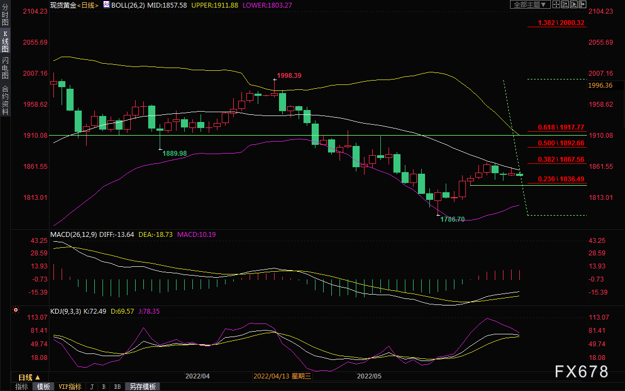Toggle the B template button

pyautogui.click(x=104, y=387)
